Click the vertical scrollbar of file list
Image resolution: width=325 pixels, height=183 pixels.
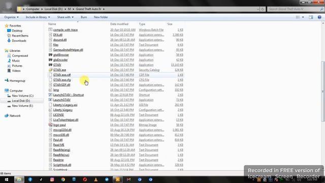pos(323,91)
